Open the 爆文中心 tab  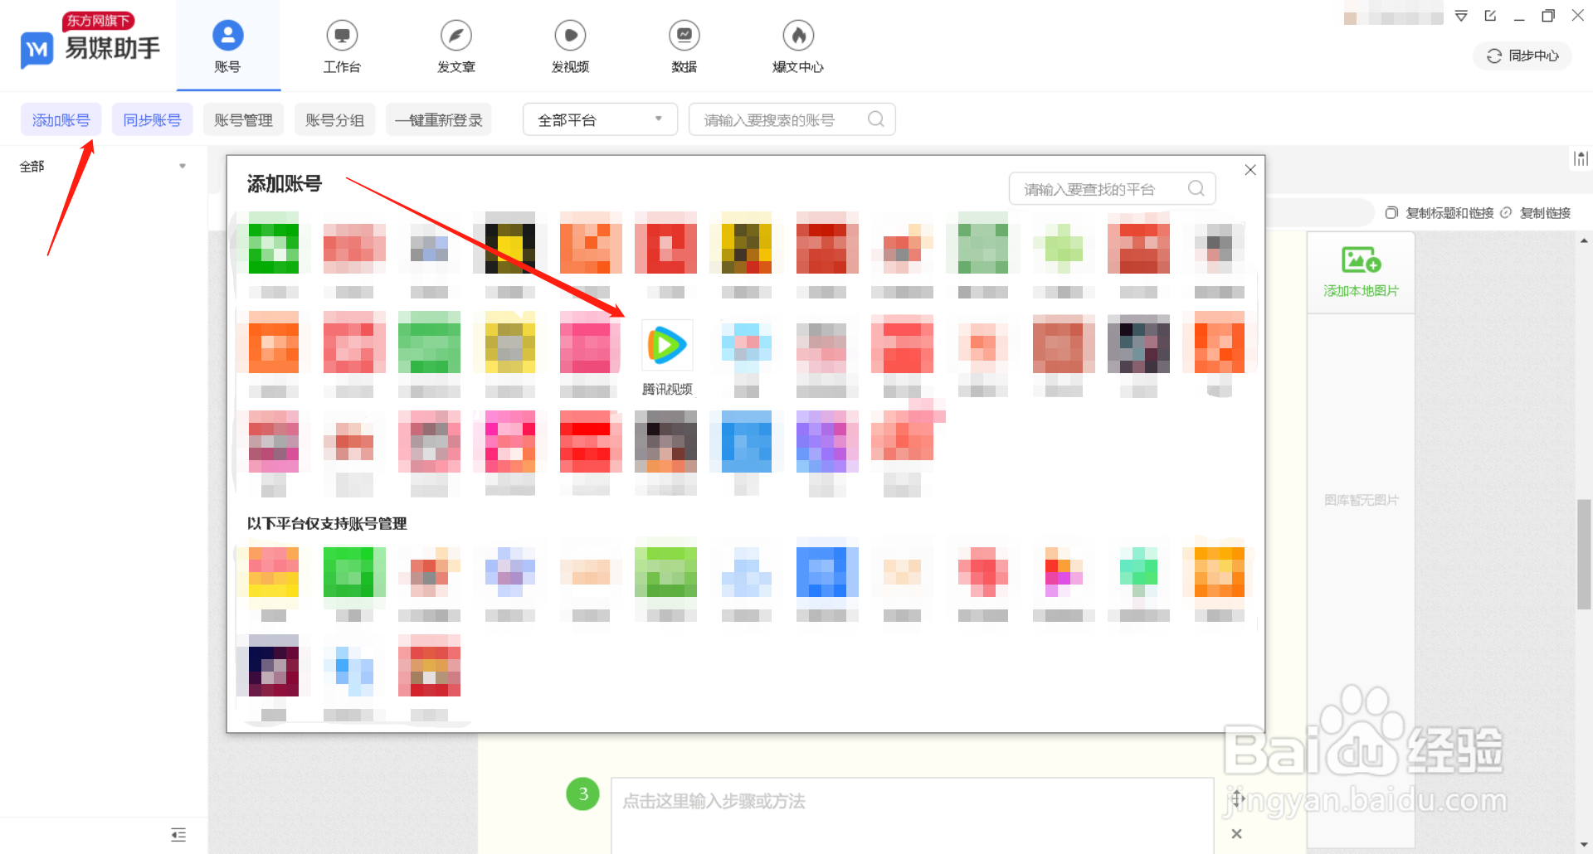(798, 46)
